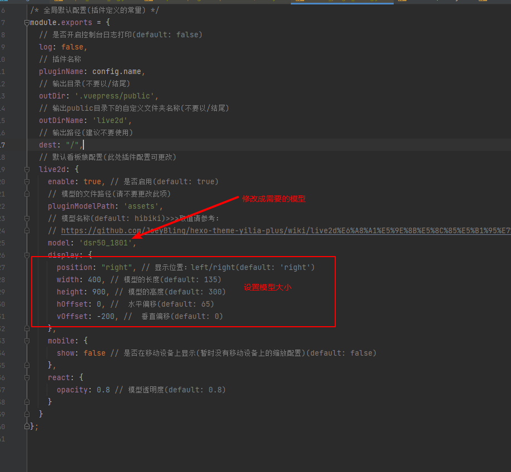Click the comment "是否开启控制台日志打印"
Viewport: 511px width, 472px height.
92,35
